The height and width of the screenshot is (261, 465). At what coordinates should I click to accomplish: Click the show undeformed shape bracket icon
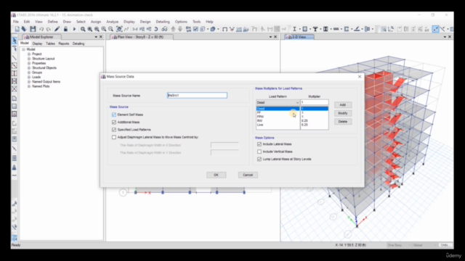225,29
